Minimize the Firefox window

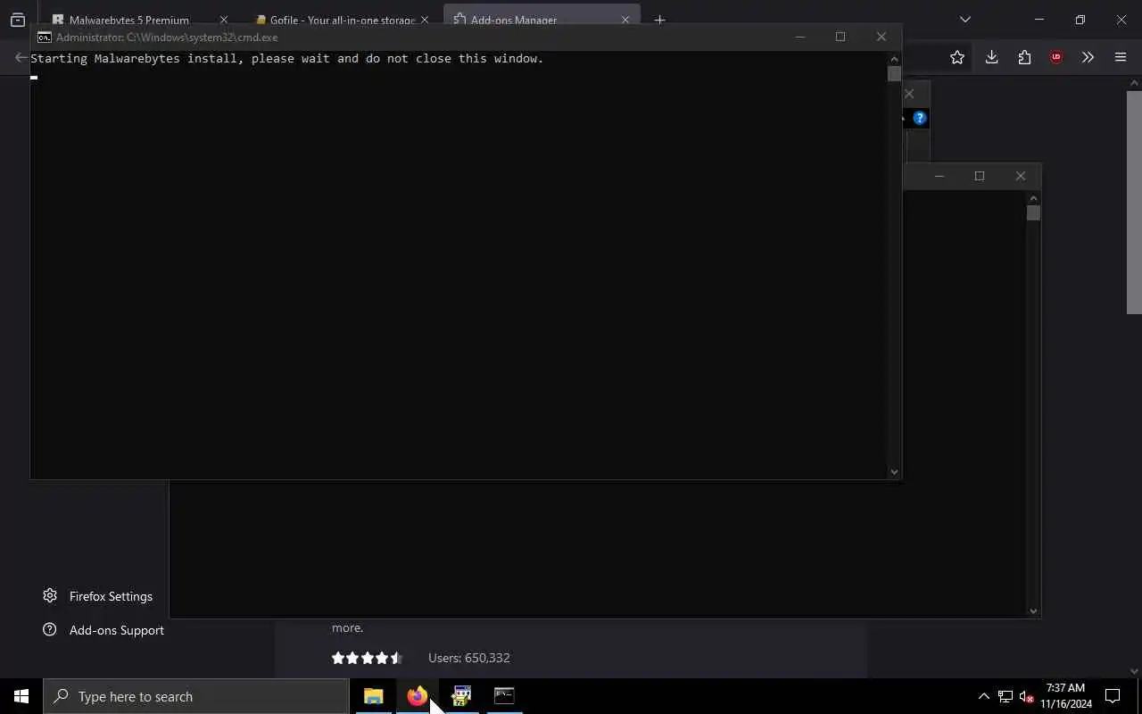[x=1039, y=20]
